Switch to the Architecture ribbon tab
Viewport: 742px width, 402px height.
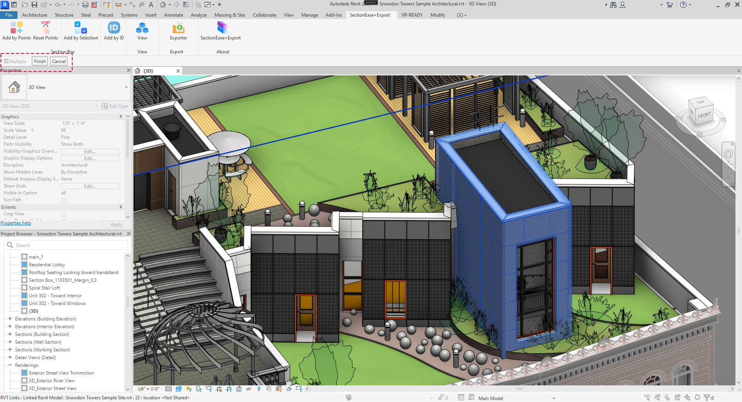34,15
